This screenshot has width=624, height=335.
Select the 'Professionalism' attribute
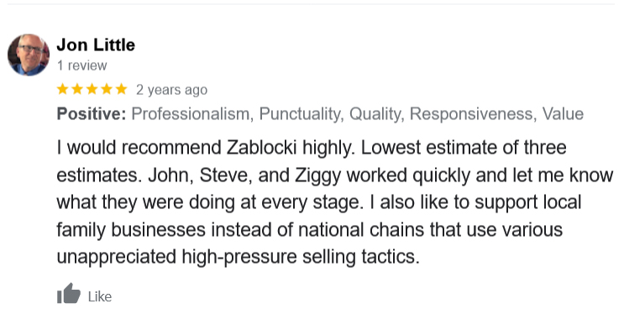[192, 114]
